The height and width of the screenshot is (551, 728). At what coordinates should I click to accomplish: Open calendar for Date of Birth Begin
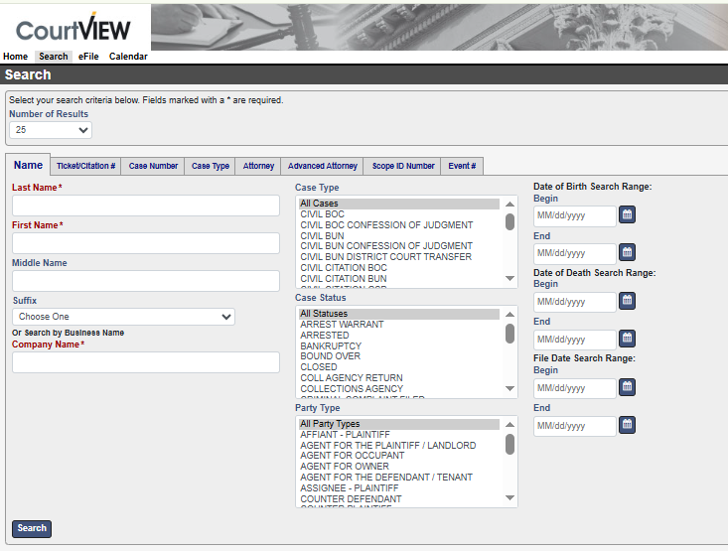(x=627, y=214)
